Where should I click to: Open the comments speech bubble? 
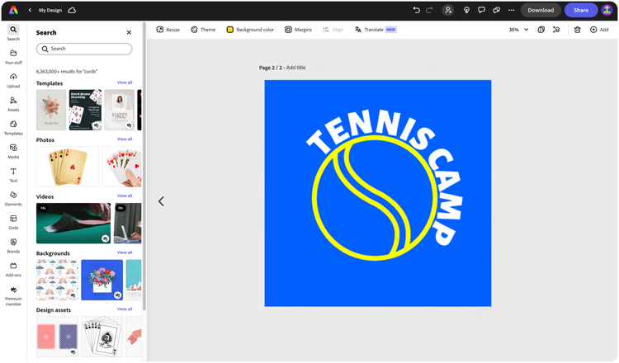click(481, 10)
